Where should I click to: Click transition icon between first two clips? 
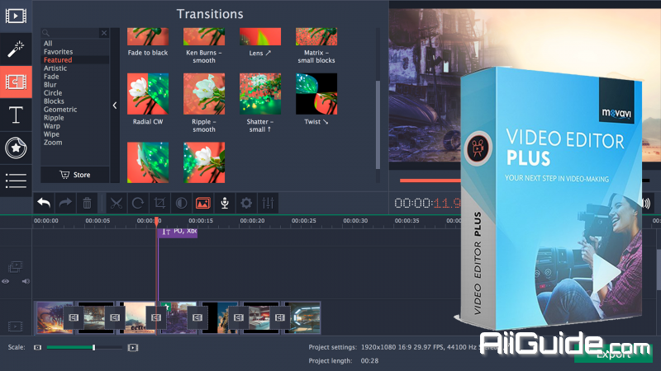[74, 317]
